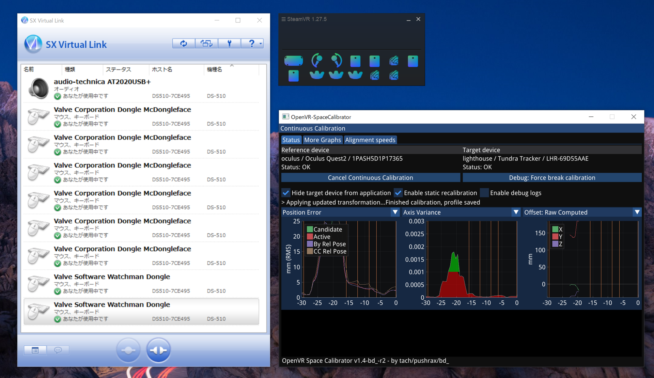
Task: Expand Offset: Raw Computed dropdown
Action: [637, 212]
